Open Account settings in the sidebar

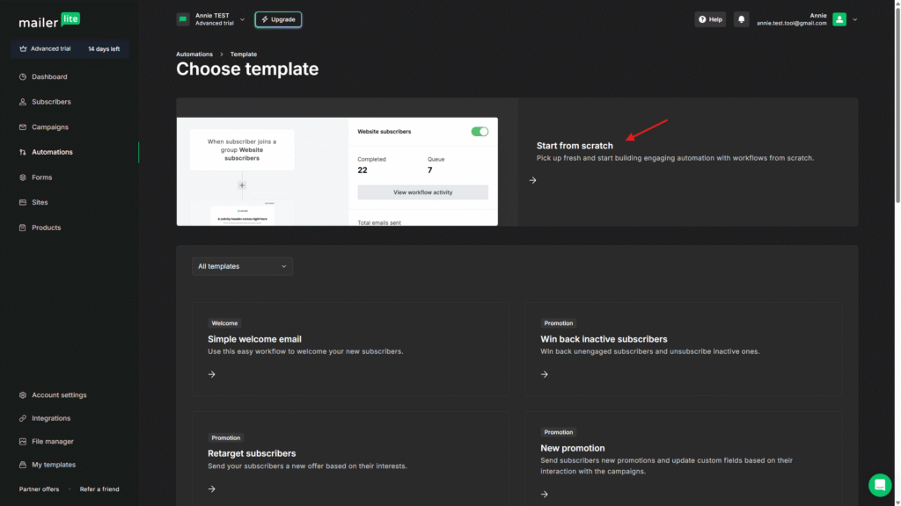pos(59,395)
